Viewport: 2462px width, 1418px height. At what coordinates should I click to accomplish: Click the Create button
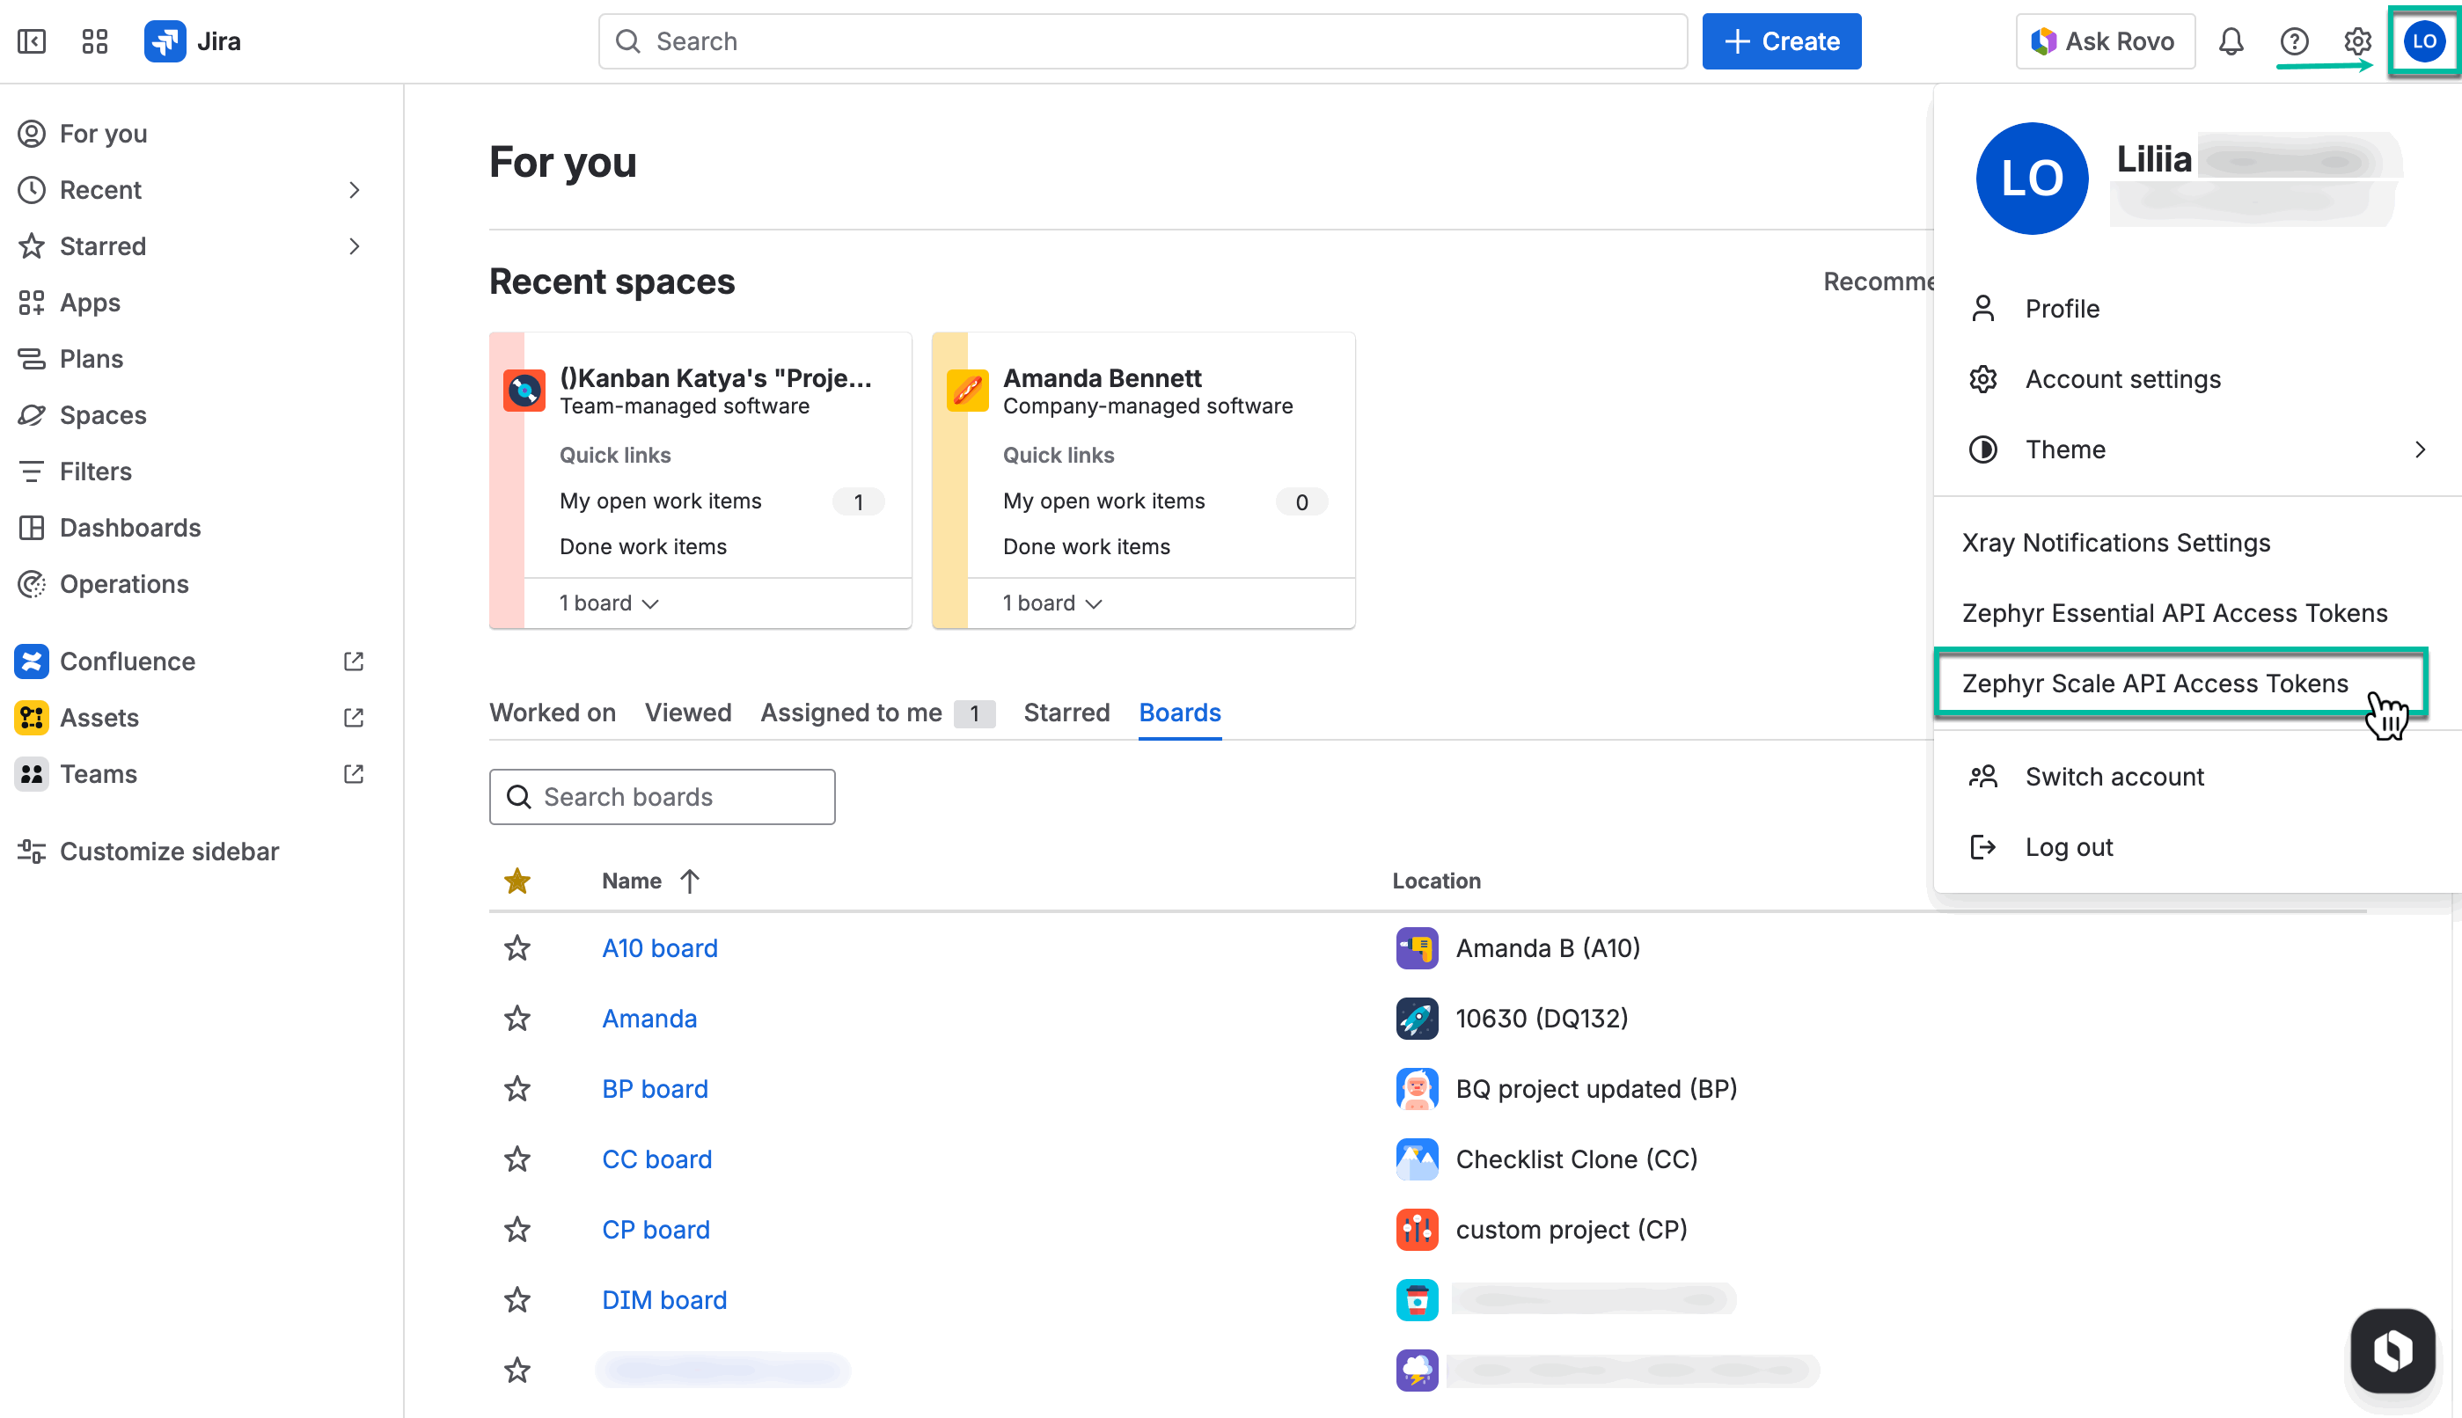[1780, 40]
